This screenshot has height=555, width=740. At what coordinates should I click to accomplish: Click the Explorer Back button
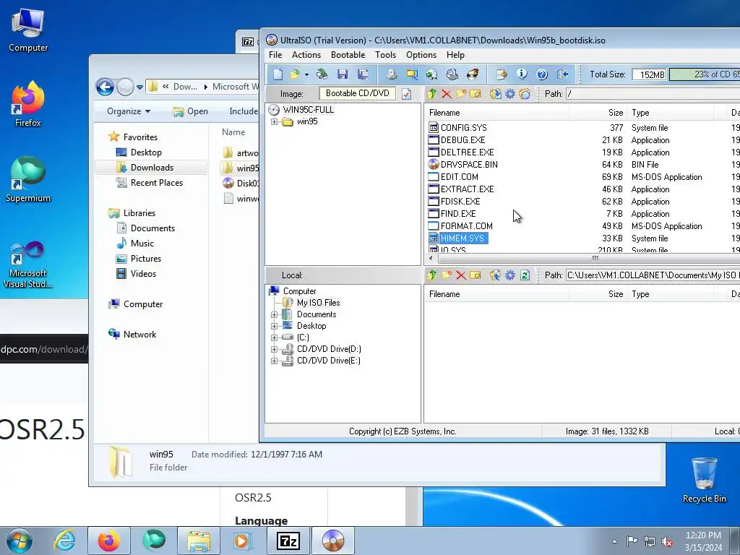point(105,87)
